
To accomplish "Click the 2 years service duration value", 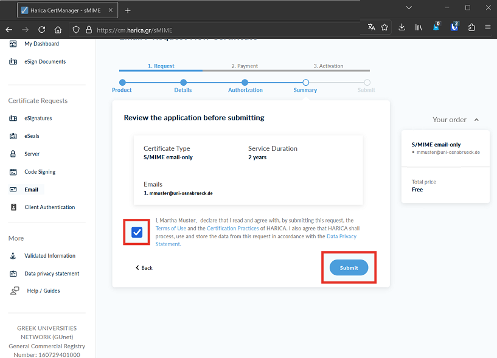I will [x=257, y=157].
